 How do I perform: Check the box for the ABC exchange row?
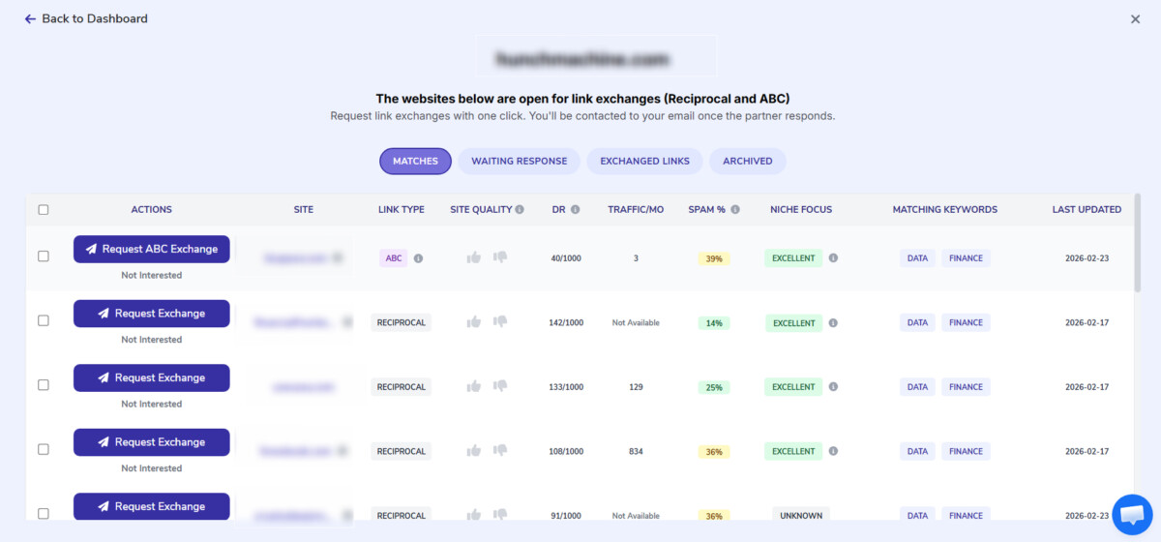[x=44, y=256]
